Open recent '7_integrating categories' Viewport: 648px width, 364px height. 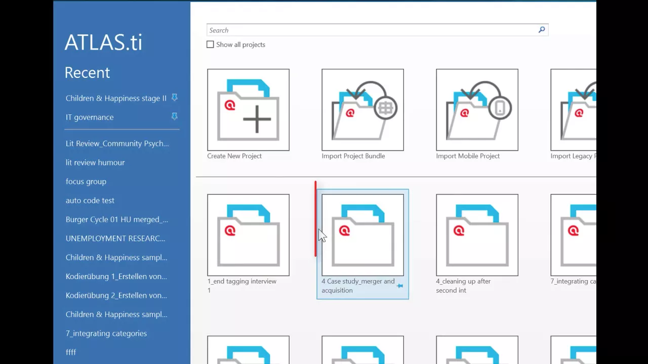(x=106, y=334)
